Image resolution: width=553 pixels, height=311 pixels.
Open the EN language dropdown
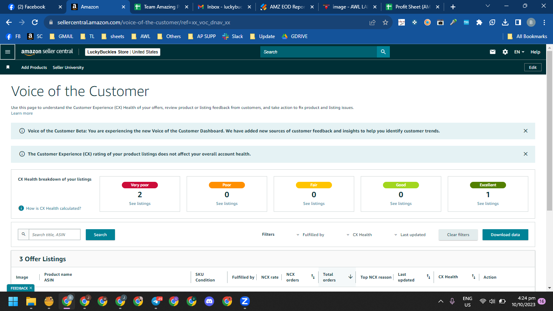[519, 52]
